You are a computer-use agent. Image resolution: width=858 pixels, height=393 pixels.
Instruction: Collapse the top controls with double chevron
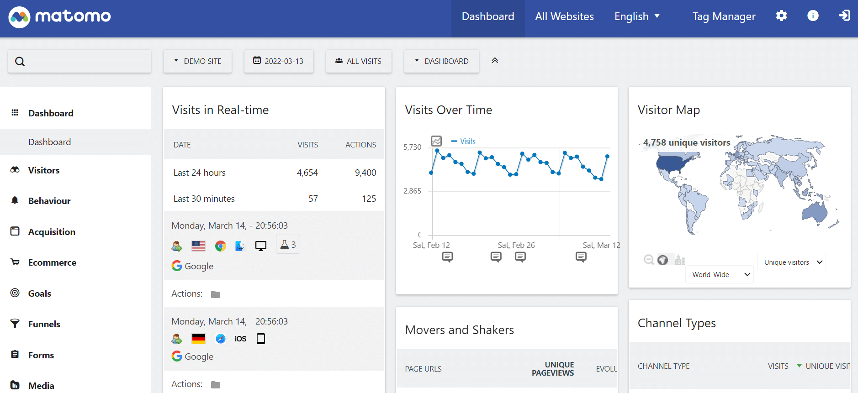click(495, 61)
